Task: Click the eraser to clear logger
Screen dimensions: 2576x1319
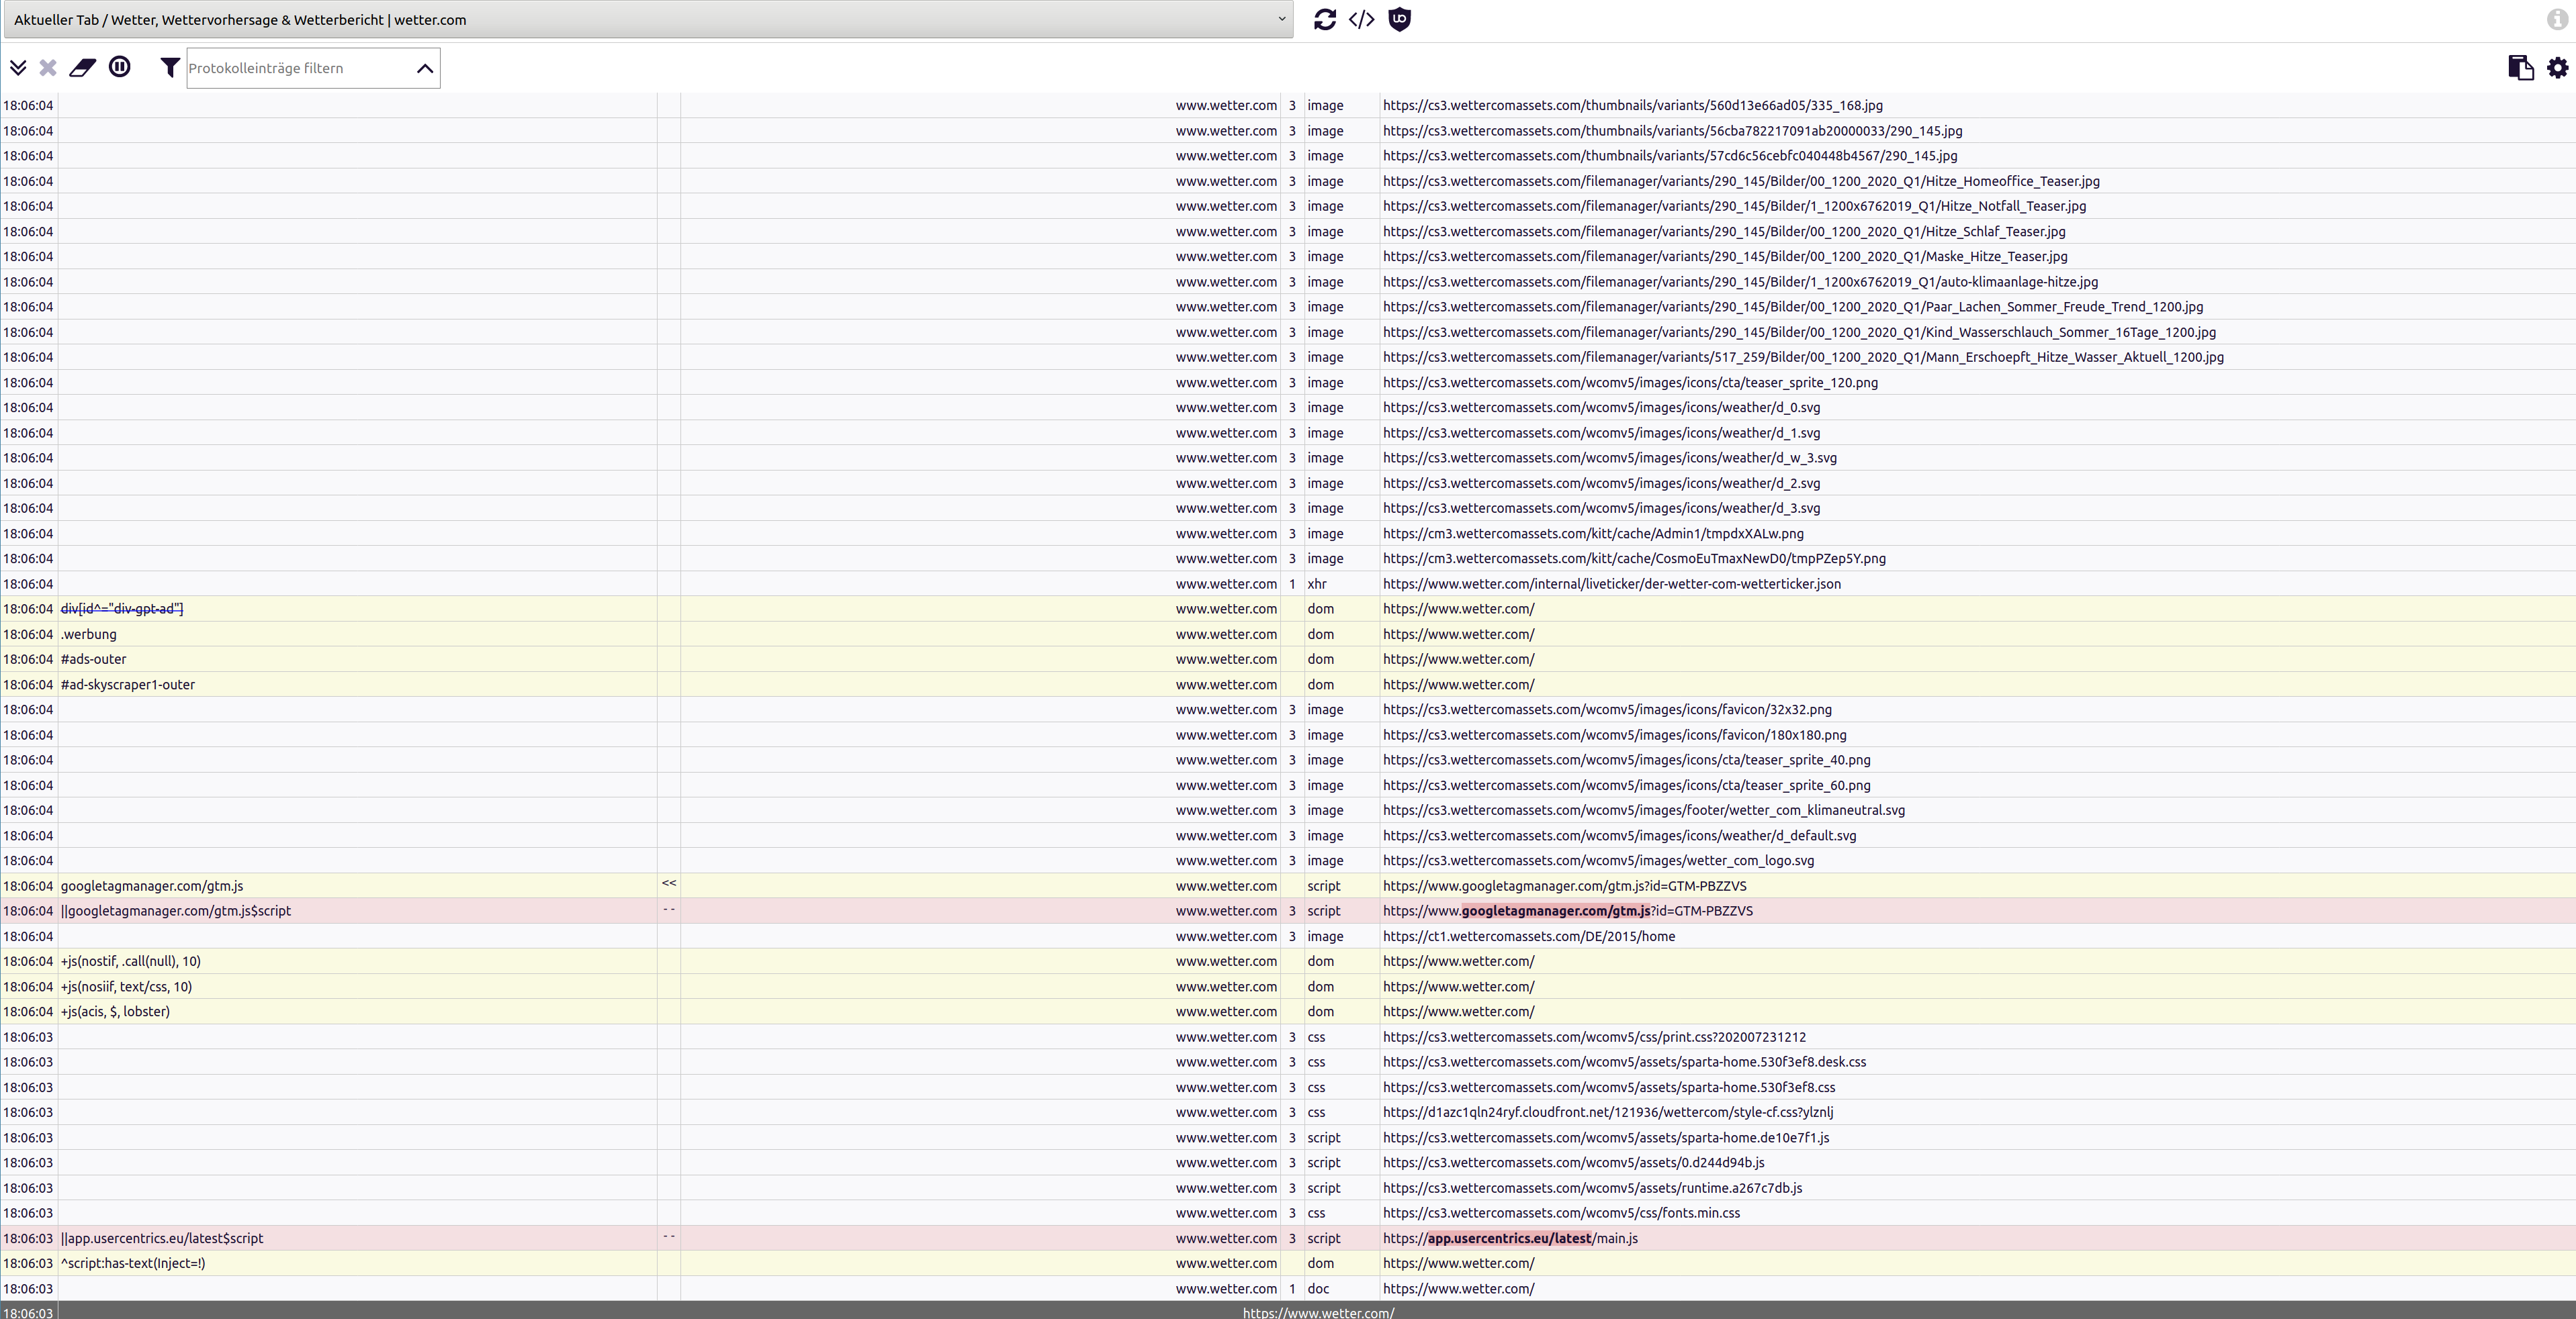Action: click(x=82, y=68)
